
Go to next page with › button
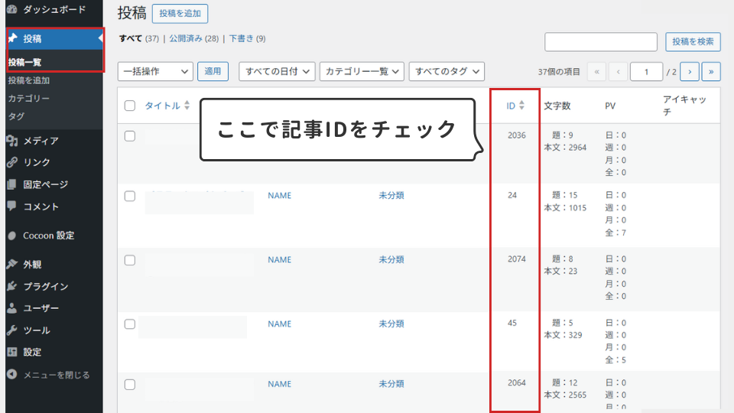[690, 72]
